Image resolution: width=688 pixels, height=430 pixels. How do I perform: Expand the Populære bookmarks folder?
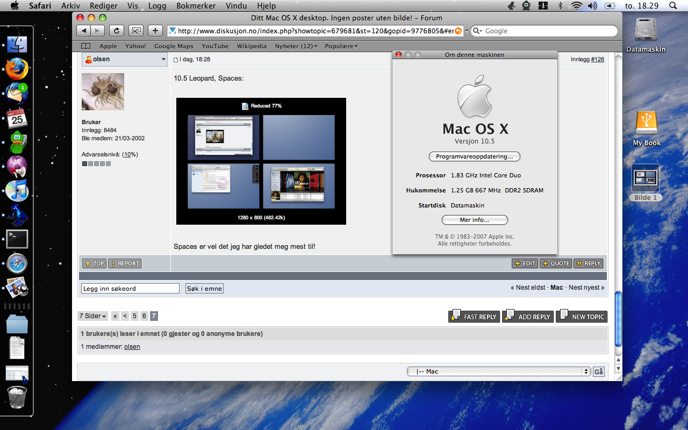(341, 46)
